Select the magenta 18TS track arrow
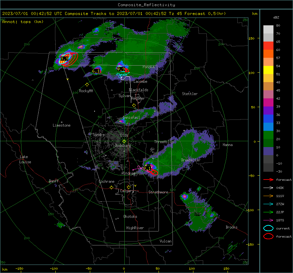The width and height of the screenshot is (293, 273). (268, 220)
